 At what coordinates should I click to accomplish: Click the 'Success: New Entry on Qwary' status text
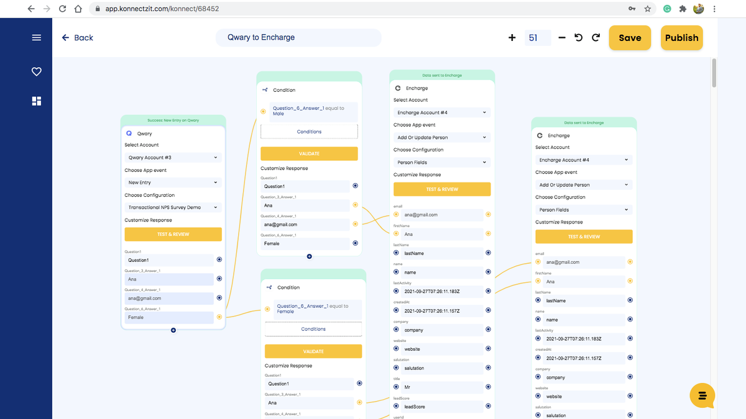pyautogui.click(x=173, y=120)
